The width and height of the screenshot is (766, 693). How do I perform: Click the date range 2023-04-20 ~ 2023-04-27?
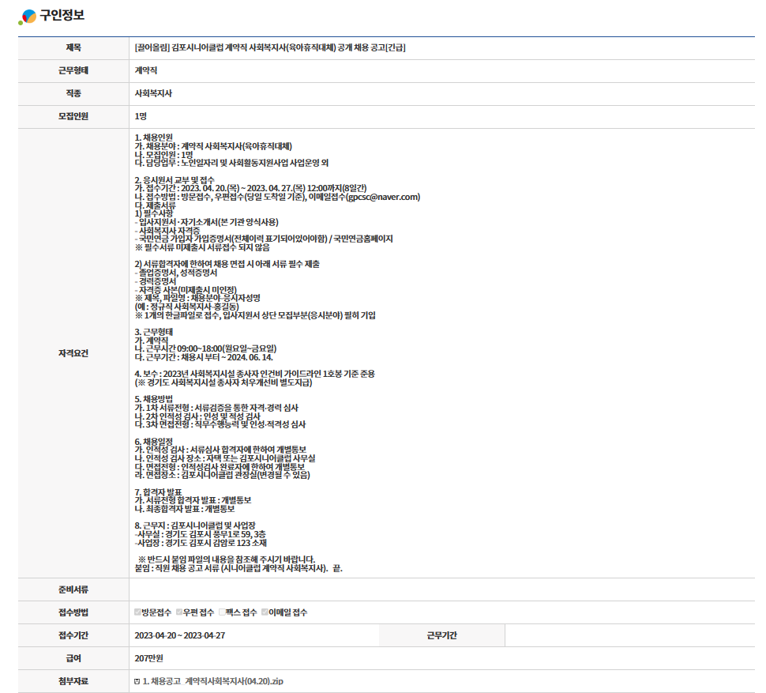tap(180, 635)
